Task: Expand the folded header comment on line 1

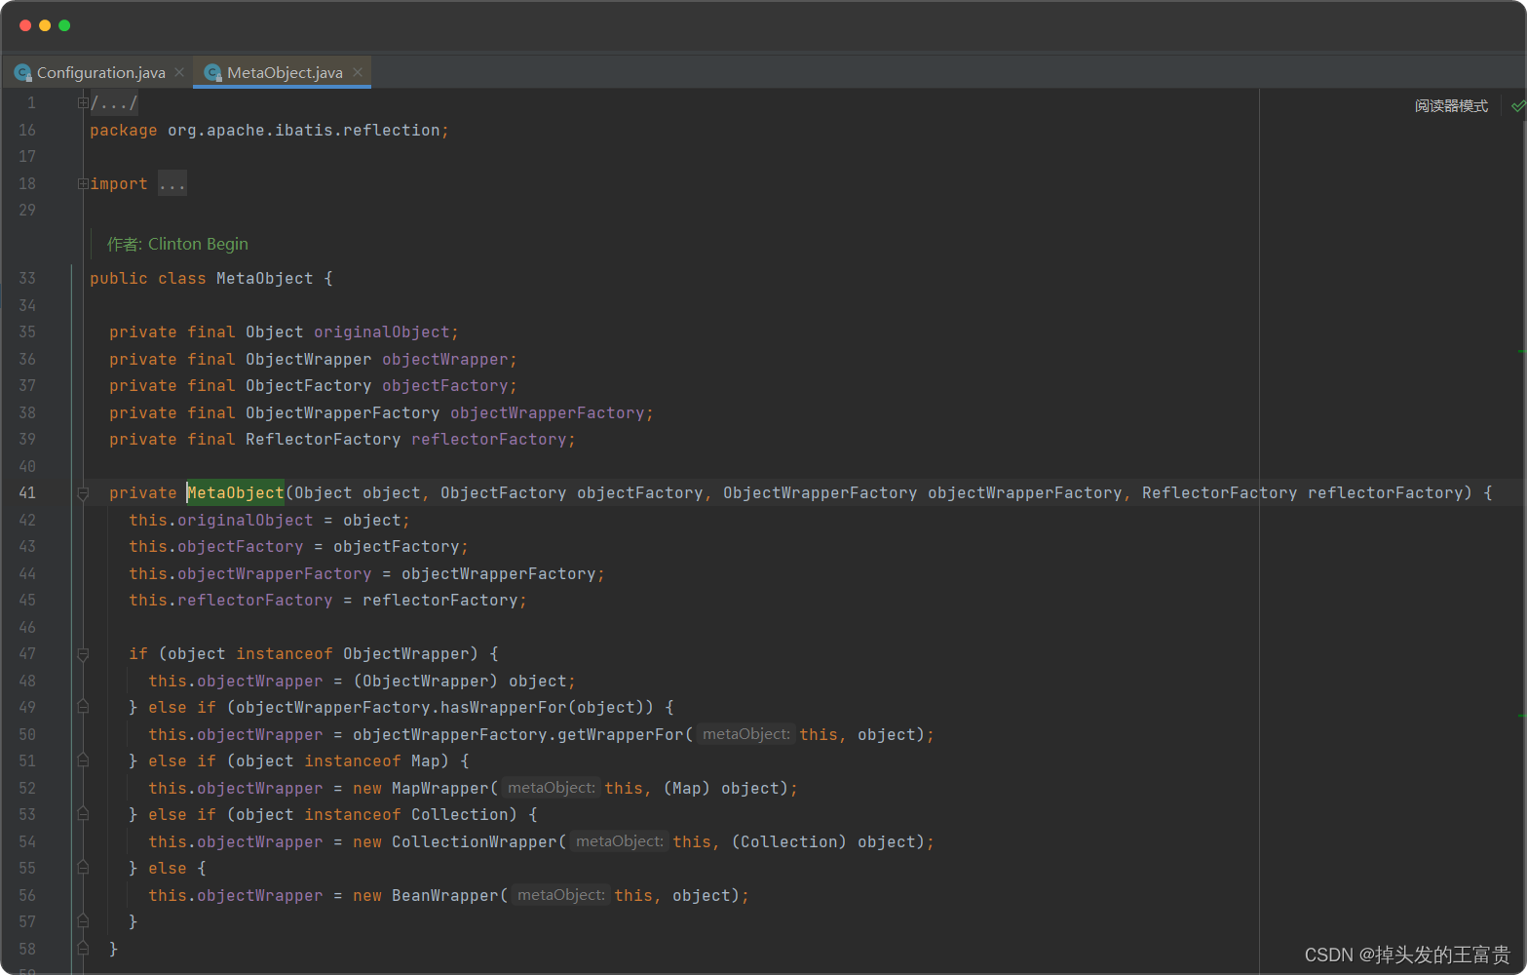Action: click(83, 102)
